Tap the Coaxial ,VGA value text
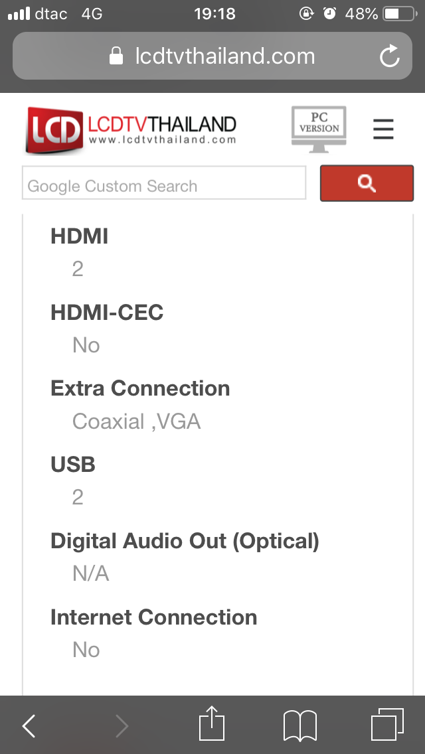425x754 pixels. click(136, 421)
